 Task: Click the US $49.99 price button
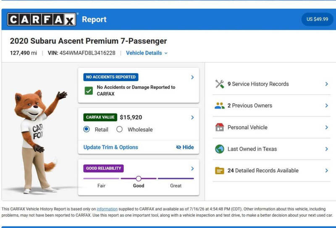pos(317,19)
